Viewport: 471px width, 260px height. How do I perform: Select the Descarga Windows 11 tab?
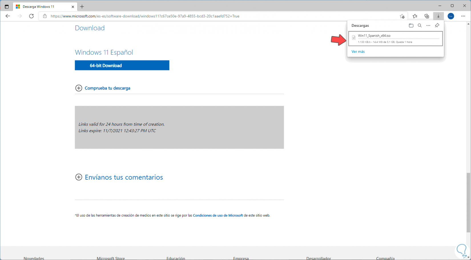tap(45, 7)
